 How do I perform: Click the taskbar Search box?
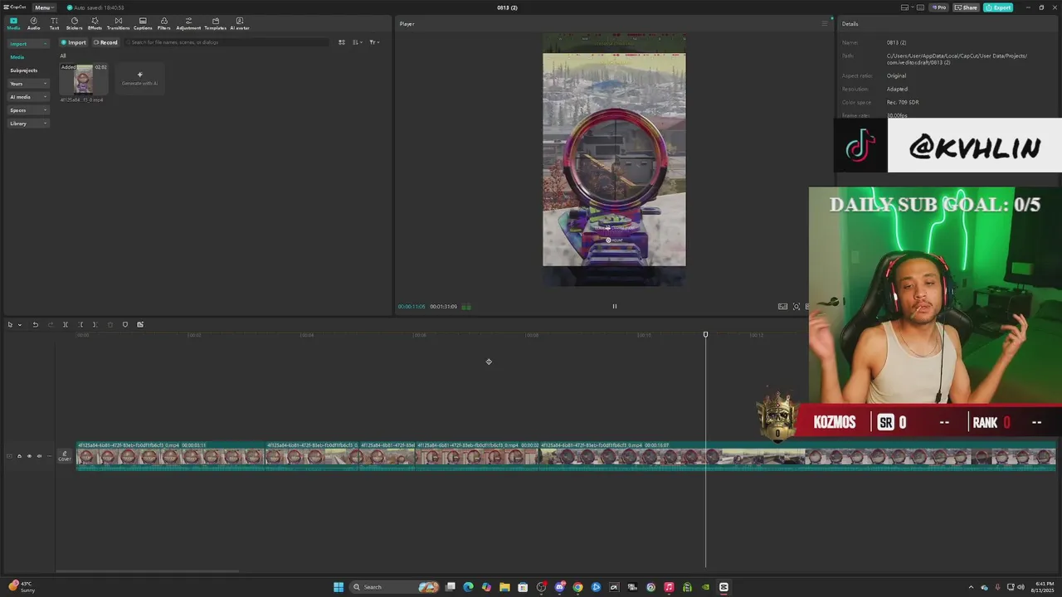pyautogui.click(x=395, y=587)
